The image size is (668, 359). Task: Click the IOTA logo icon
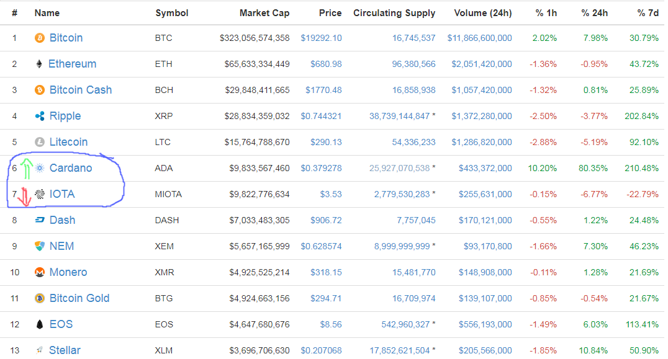(40, 194)
